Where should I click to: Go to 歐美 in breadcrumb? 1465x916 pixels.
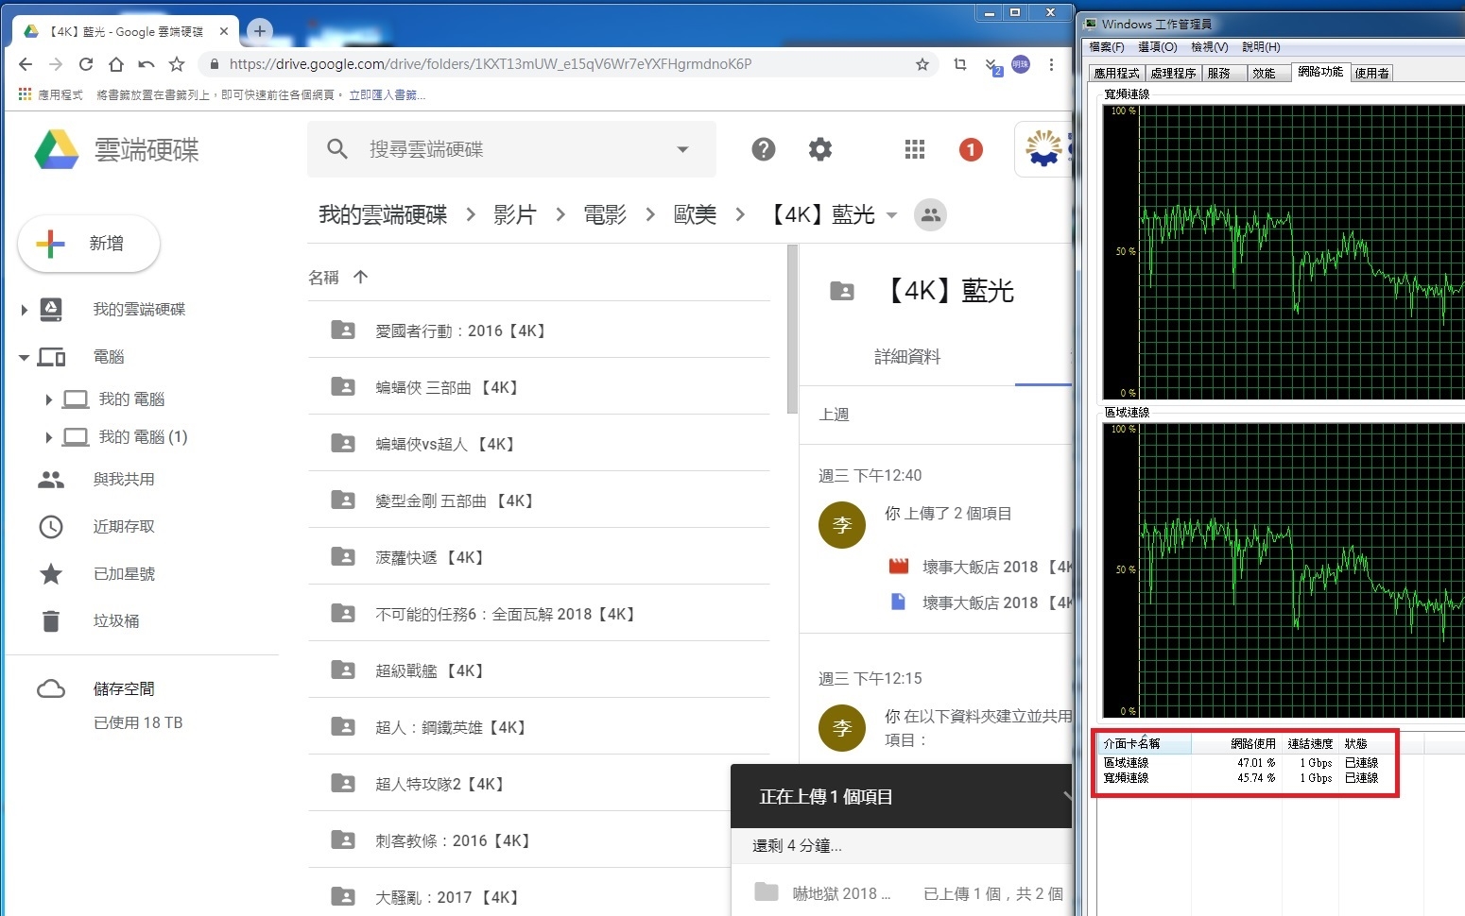click(695, 215)
